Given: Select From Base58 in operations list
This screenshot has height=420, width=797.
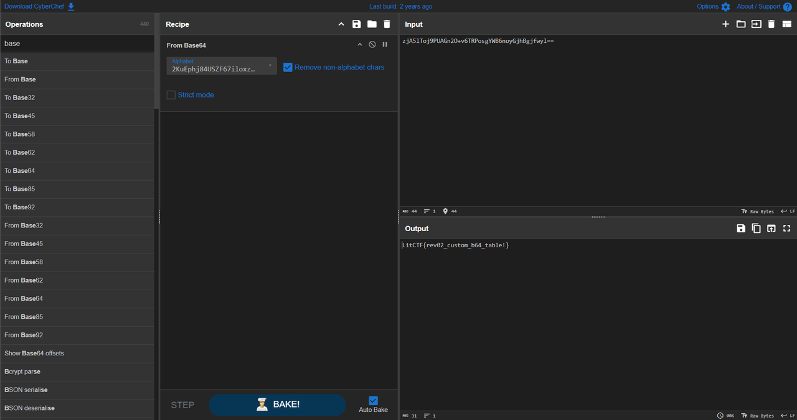Looking at the screenshot, I should click(x=77, y=262).
